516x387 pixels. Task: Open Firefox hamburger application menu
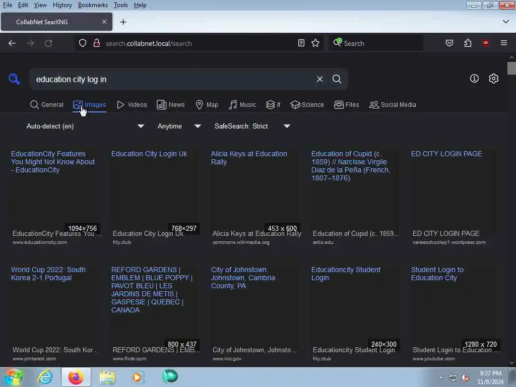(504, 43)
